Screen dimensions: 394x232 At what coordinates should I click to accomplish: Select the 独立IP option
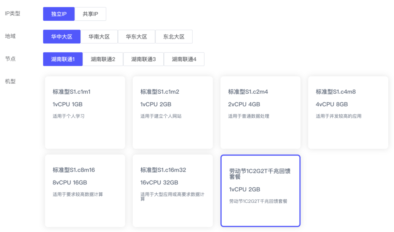coord(59,14)
